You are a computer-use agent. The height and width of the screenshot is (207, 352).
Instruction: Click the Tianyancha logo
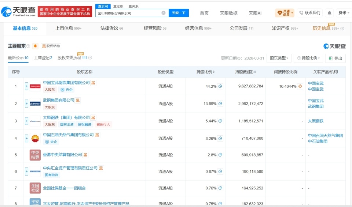click(19, 12)
